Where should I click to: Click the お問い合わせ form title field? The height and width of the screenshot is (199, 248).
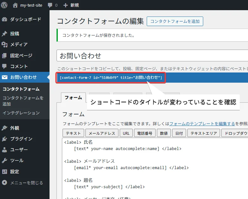152,56
